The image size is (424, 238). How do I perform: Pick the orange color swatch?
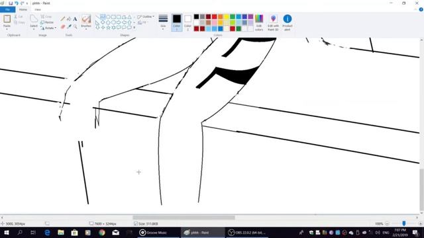click(x=221, y=17)
